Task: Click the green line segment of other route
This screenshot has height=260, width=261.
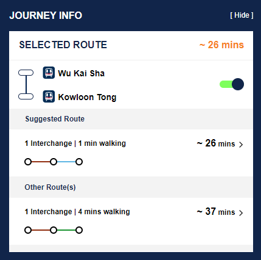Action: click(x=66, y=230)
